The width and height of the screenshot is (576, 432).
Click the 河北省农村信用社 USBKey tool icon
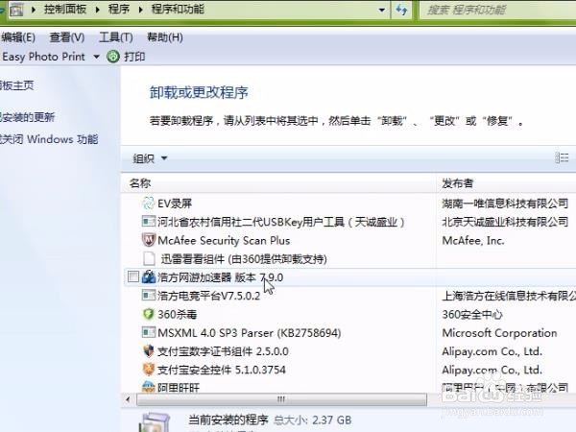(149, 222)
